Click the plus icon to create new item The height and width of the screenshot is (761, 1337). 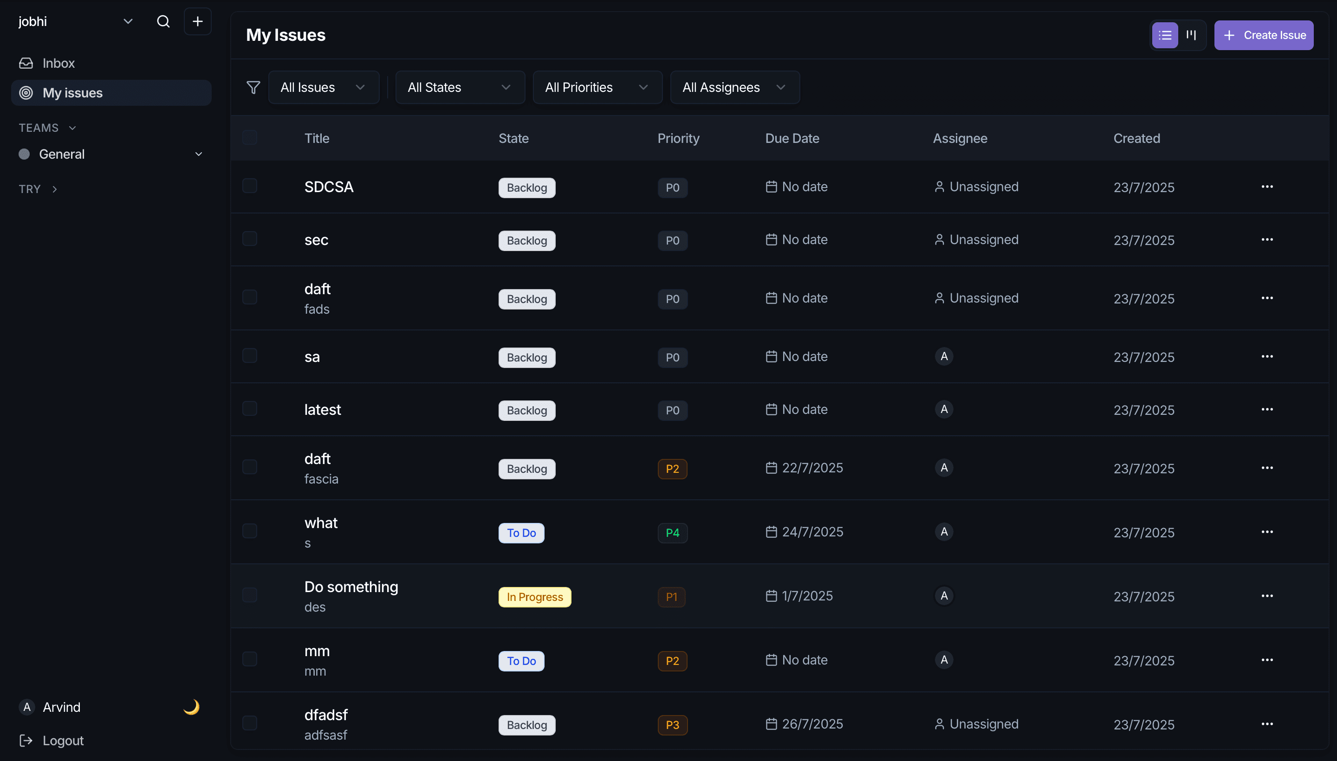[x=198, y=21]
